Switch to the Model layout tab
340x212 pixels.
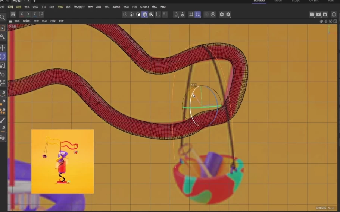coord(278,1)
